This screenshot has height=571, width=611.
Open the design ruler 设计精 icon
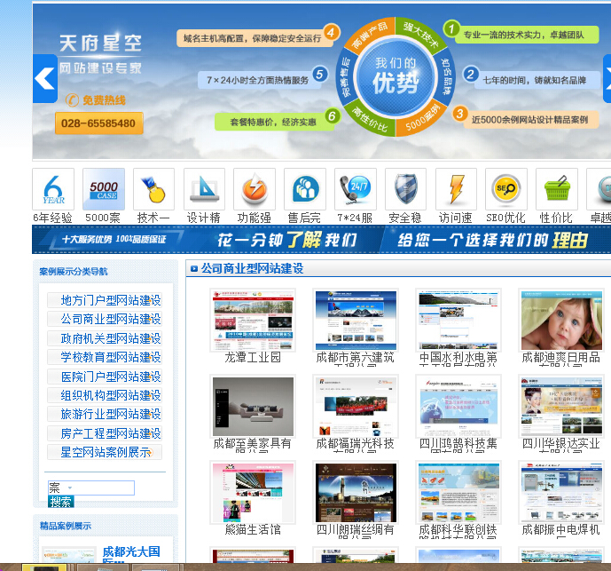coord(204,189)
